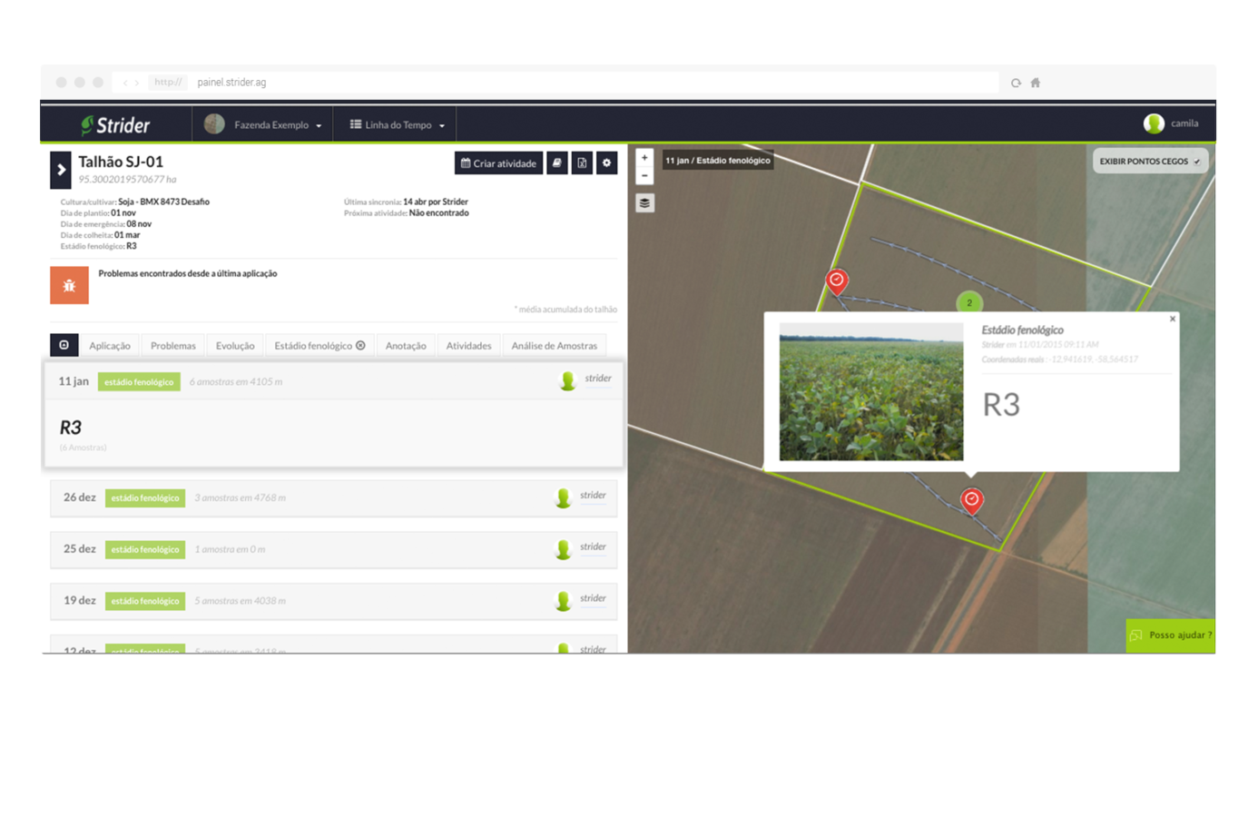The width and height of the screenshot is (1258, 817).
Task: Remove the Estádio fenológico filter via x icon
Action: pos(360,345)
